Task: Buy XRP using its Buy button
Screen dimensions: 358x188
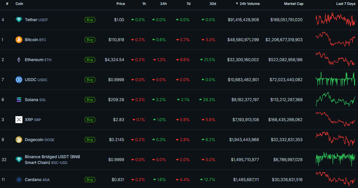Action: [x=90, y=120]
